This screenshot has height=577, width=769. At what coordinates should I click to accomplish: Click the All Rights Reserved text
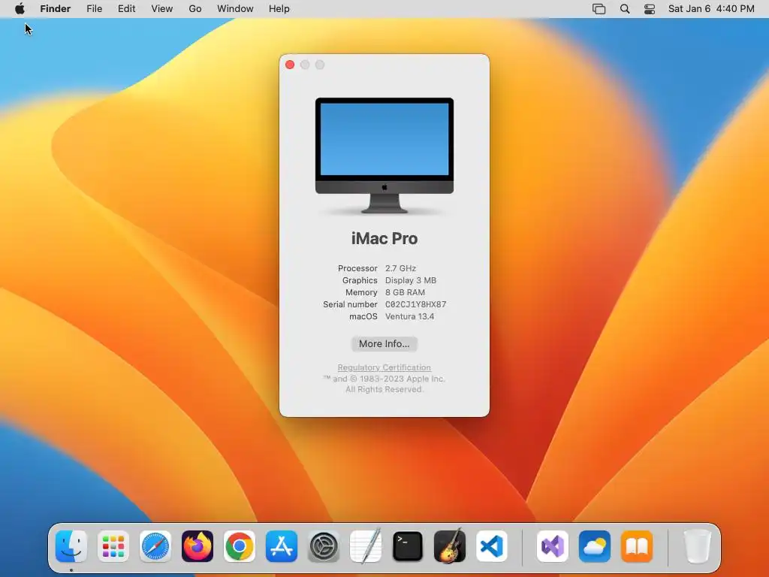tap(384, 389)
